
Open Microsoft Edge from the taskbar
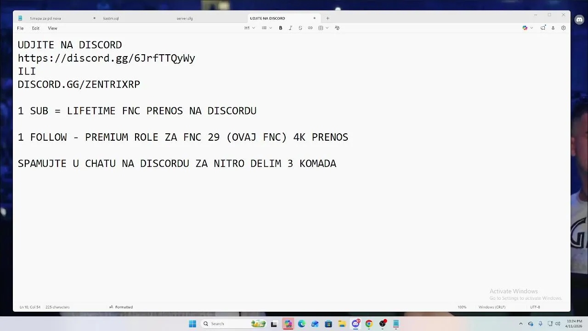pos(301,324)
